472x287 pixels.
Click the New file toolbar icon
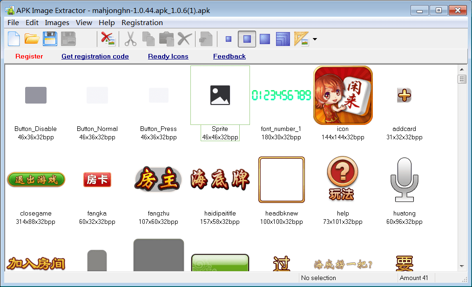click(14, 39)
